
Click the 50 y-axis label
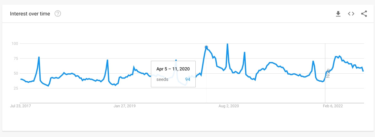click(x=15, y=73)
